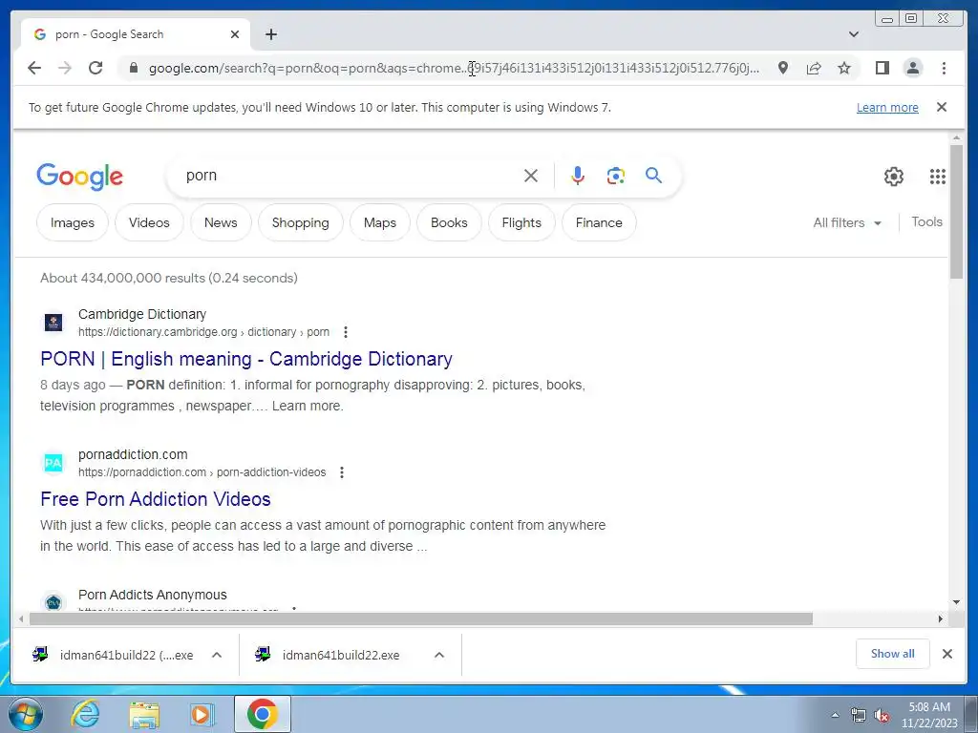Open the Google apps grid
978x733 pixels.
click(x=937, y=177)
